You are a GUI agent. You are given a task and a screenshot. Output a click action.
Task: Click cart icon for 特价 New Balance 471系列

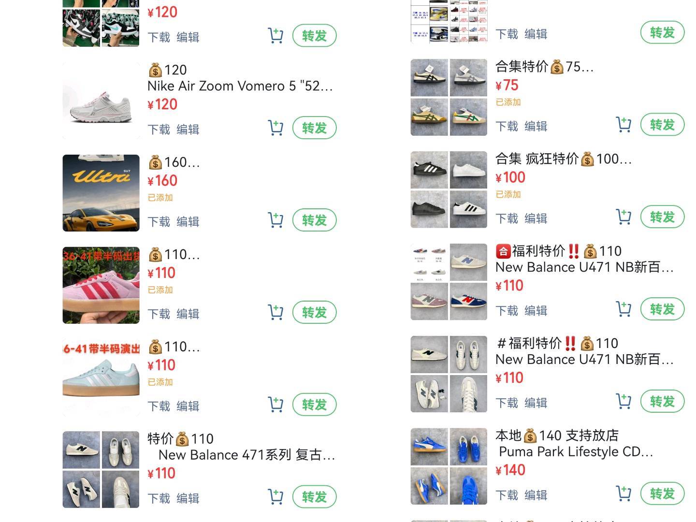[x=275, y=497]
